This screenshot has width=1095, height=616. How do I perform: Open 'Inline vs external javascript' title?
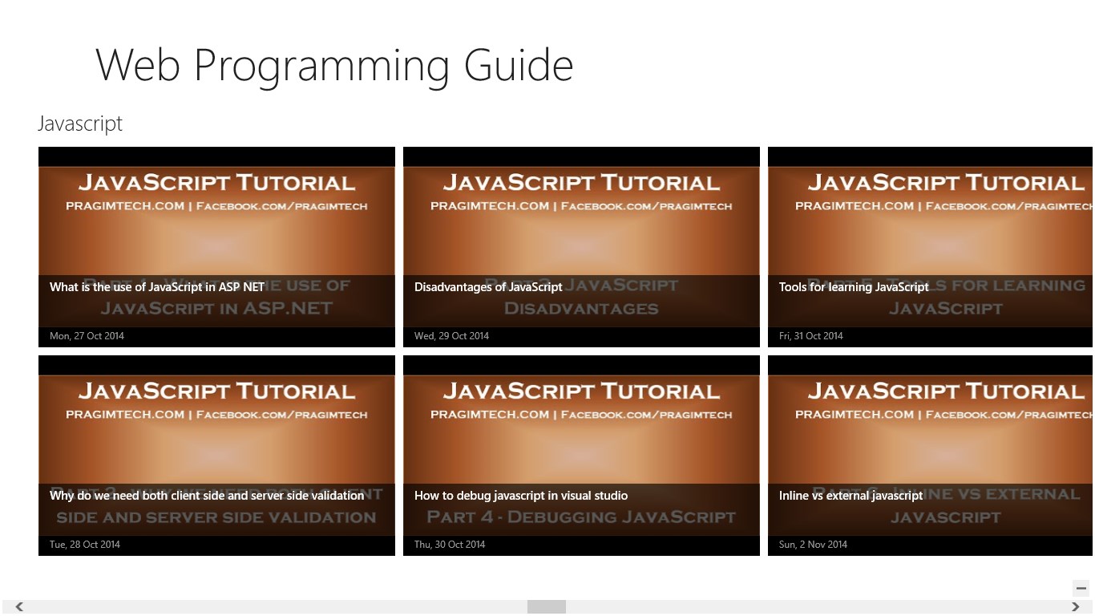pyautogui.click(x=851, y=496)
